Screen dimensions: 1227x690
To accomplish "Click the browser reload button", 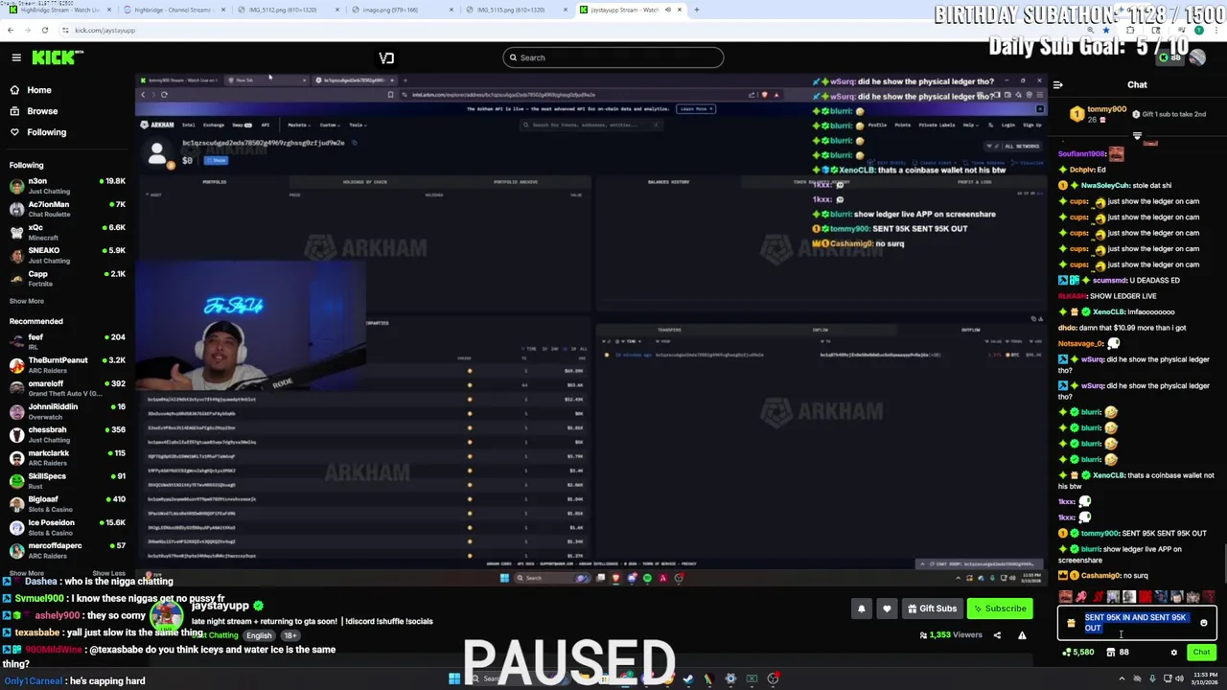I will [44, 30].
